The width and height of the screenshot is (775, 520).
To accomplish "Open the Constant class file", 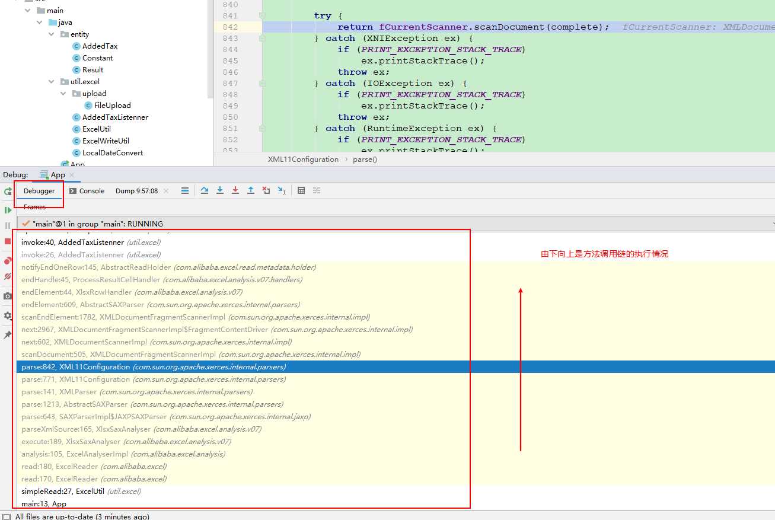I will pyautogui.click(x=93, y=58).
